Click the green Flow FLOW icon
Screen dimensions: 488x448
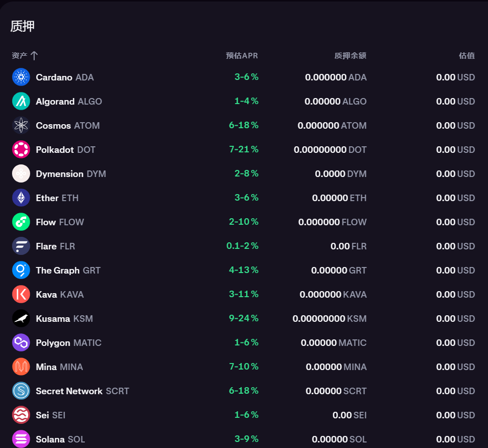pyautogui.click(x=21, y=222)
